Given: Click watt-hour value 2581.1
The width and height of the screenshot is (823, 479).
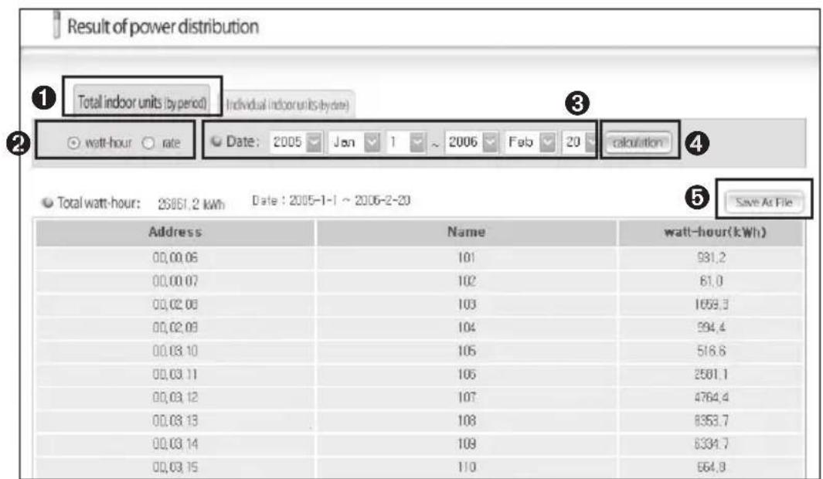Looking at the screenshot, I should pyautogui.click(x=711, y=374).
